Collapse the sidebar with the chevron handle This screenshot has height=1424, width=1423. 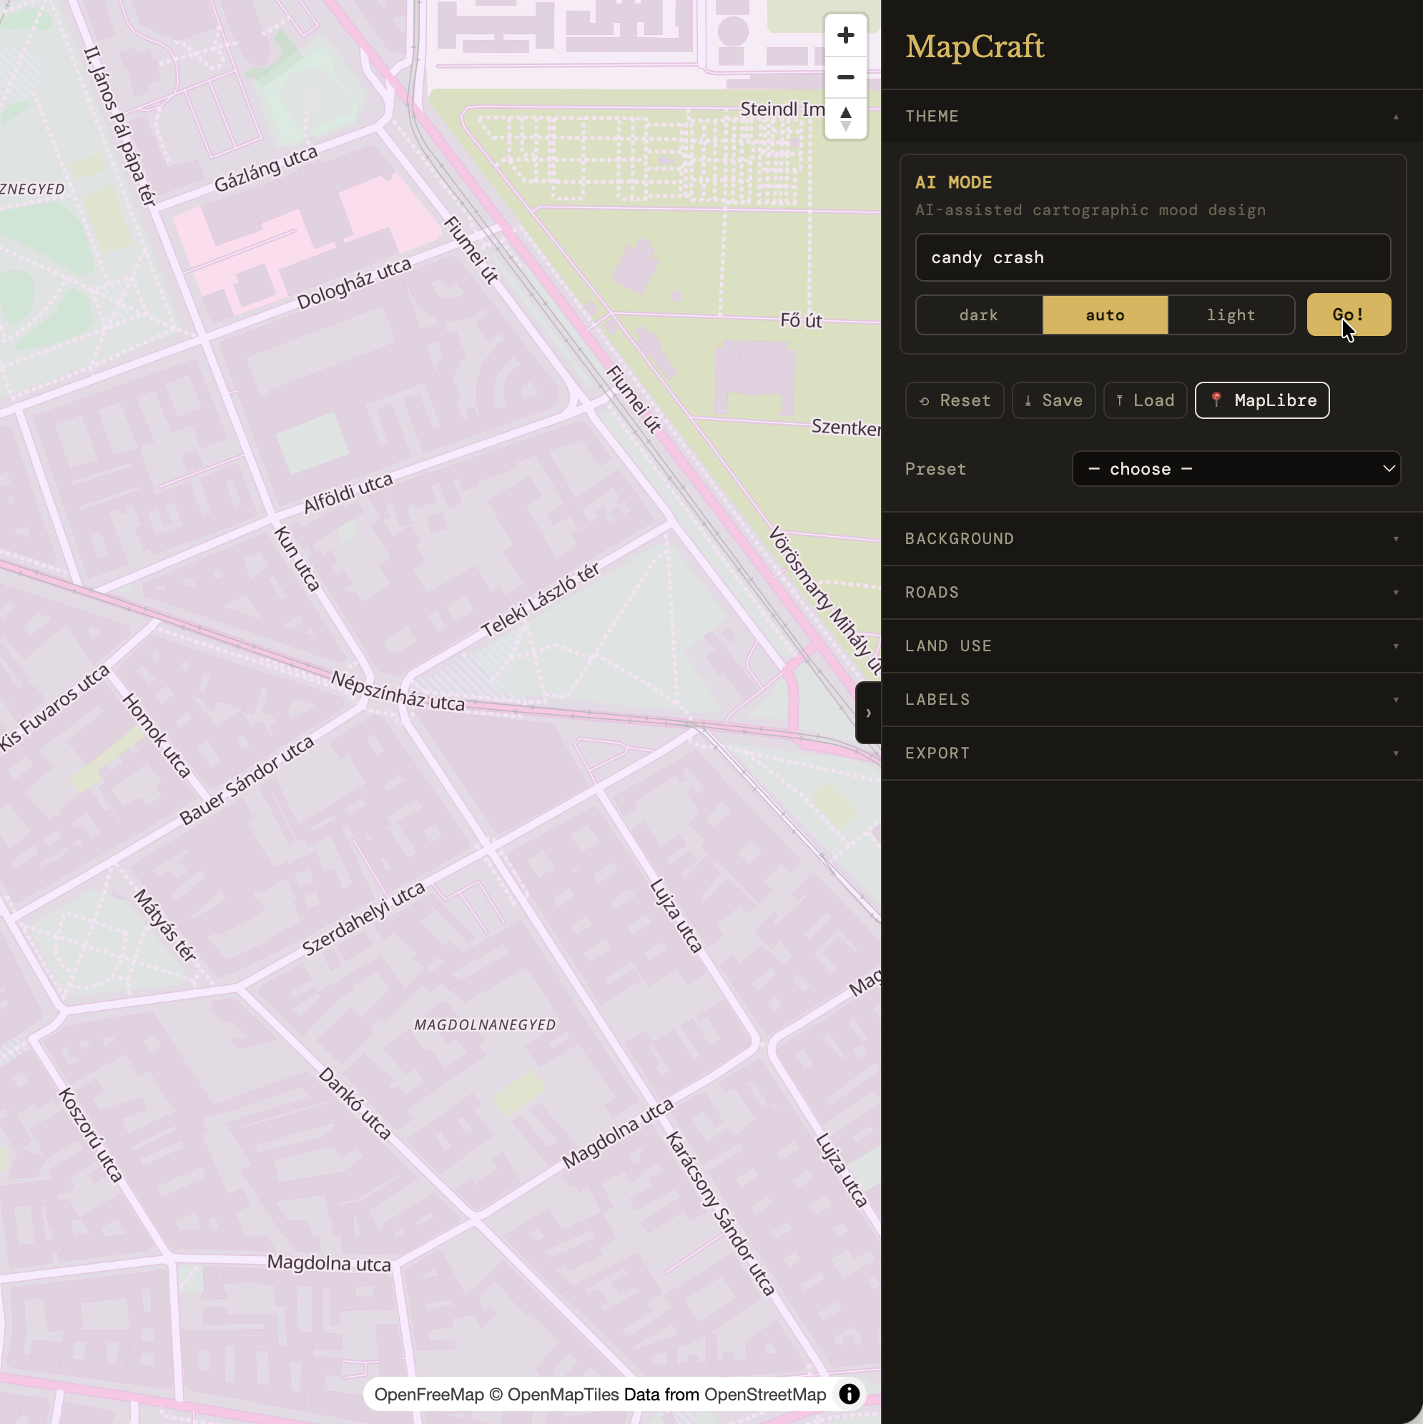(x=868, y=713)
